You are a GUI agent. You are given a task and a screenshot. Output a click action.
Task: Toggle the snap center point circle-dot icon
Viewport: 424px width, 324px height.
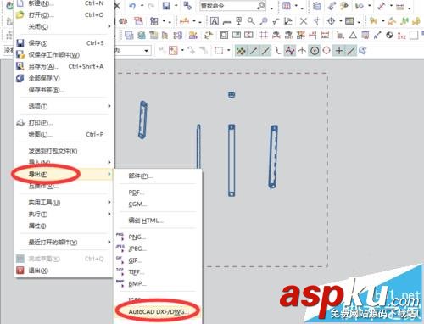315,51
